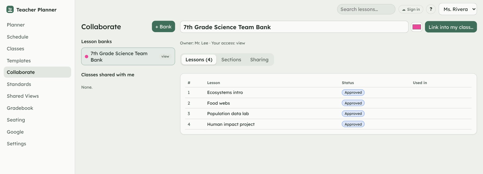The height and width of the screenshot is (174, 483).
Task: Click the Used in column header
Action: [x=420, y=83]
